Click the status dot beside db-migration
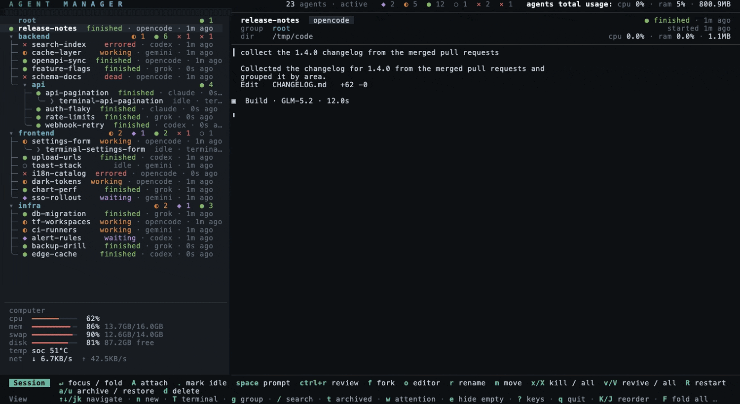Viewport: 740px width, 404px height. [25, 214]
